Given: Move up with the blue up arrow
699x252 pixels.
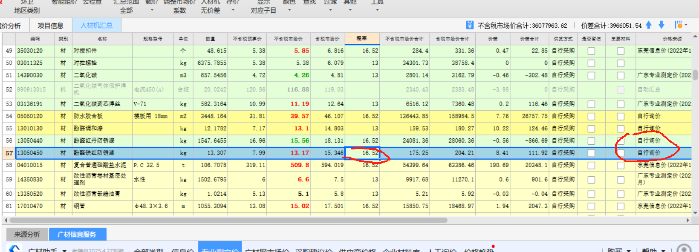Looking at the screenshot, I should [649, 25].
